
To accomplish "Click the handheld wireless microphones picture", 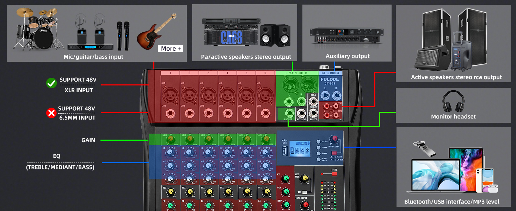I will (123, 35).
